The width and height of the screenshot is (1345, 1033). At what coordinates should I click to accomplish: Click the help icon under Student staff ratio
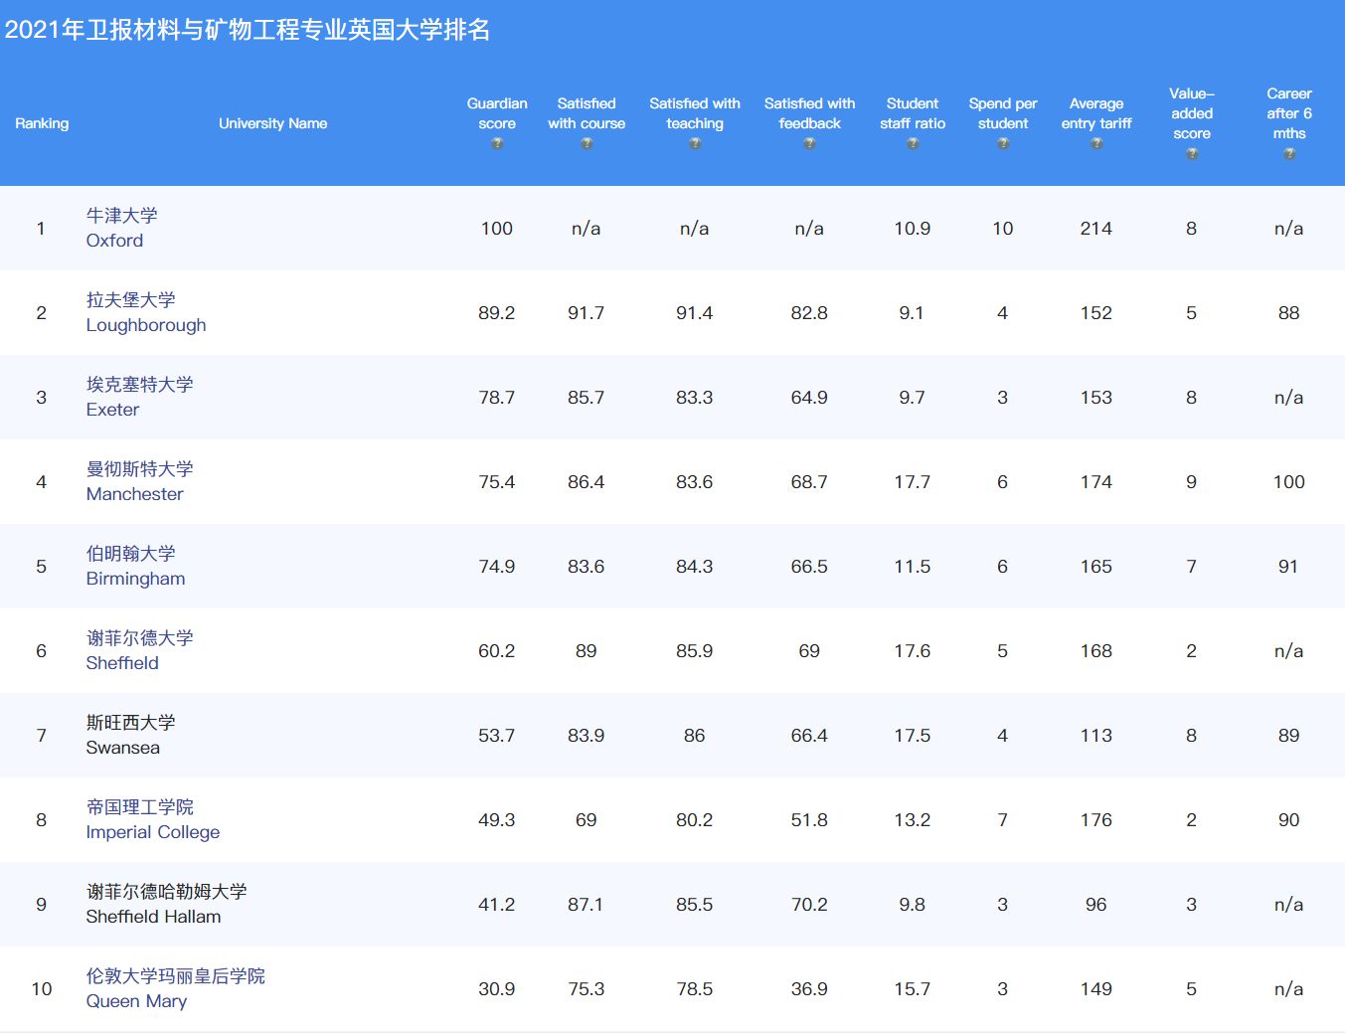click(x=913, y=144)
